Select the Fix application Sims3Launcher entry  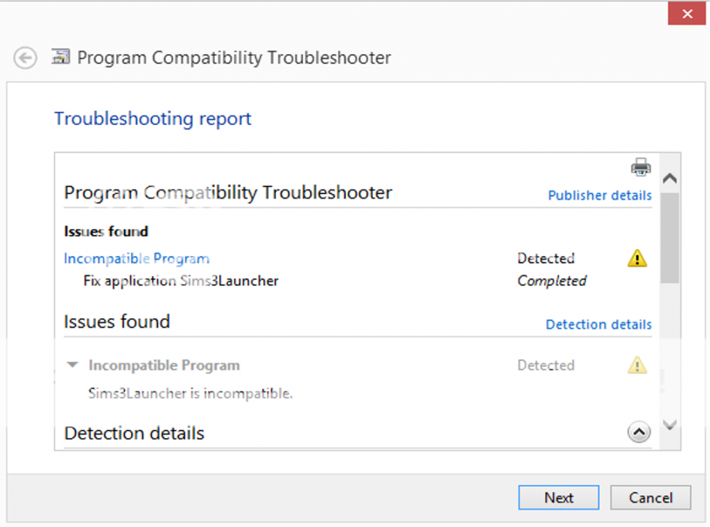click(181, 281)
